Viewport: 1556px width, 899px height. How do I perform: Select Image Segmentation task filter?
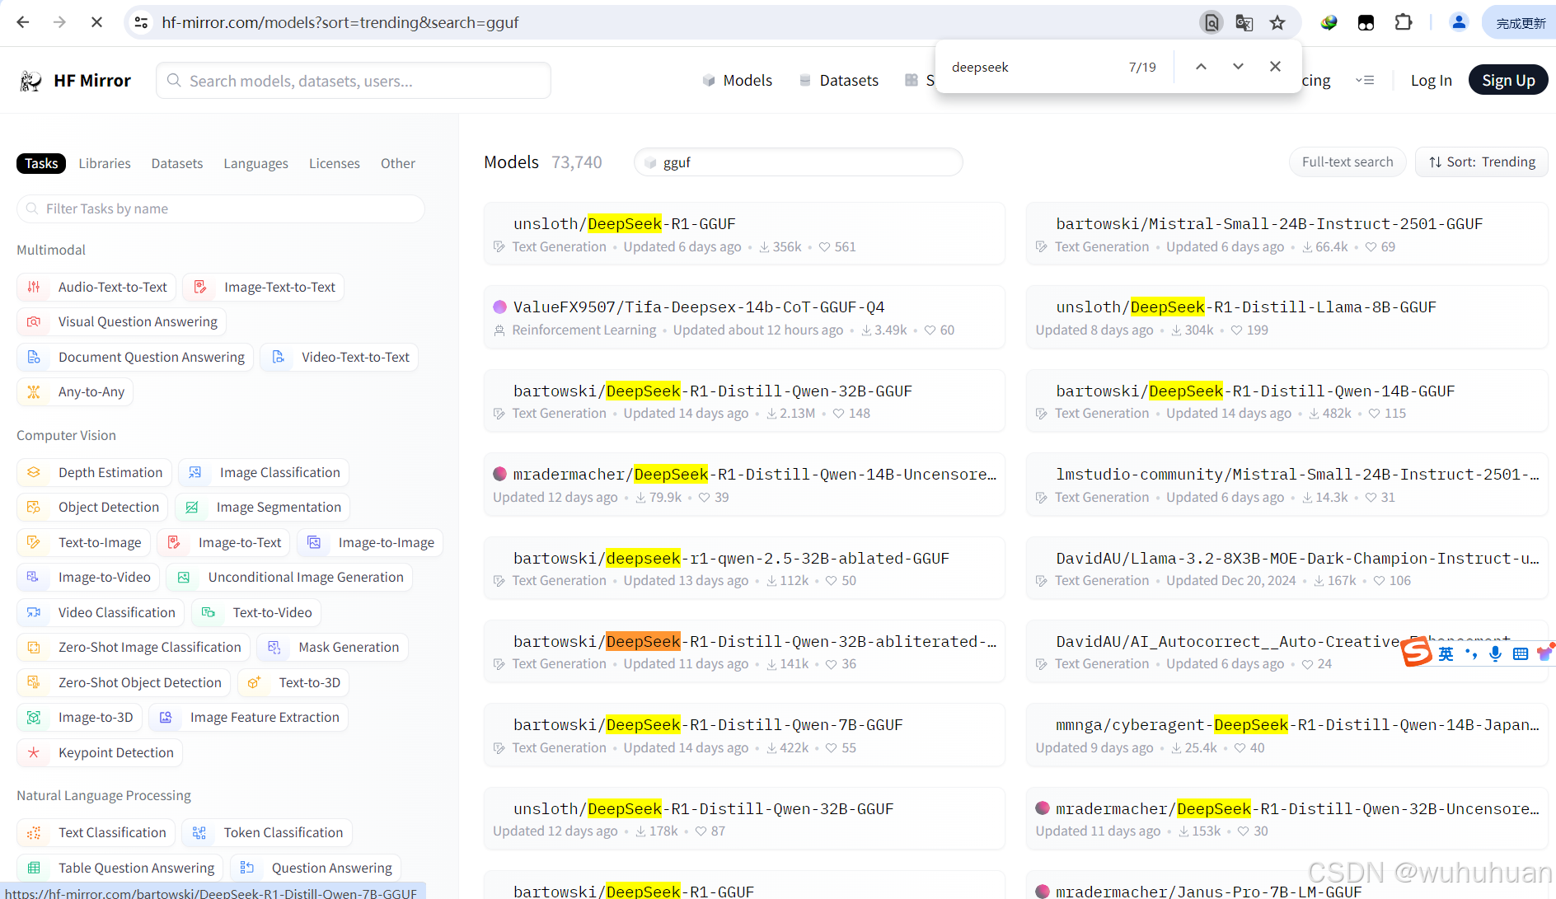pos(262,507)
